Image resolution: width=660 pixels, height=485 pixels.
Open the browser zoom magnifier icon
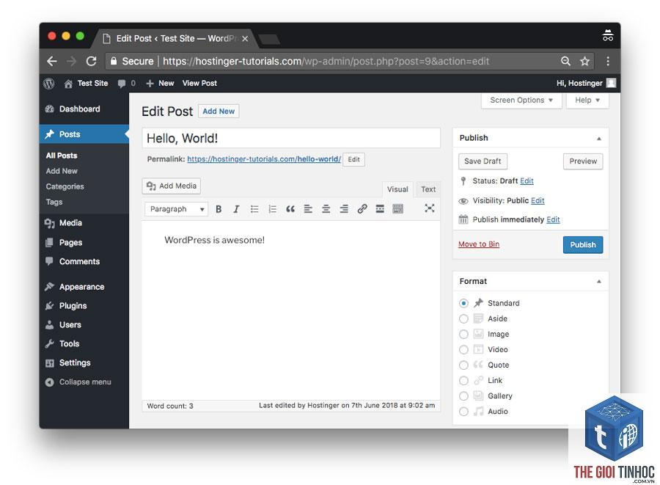pyautogui.click(x=565, y=62)
